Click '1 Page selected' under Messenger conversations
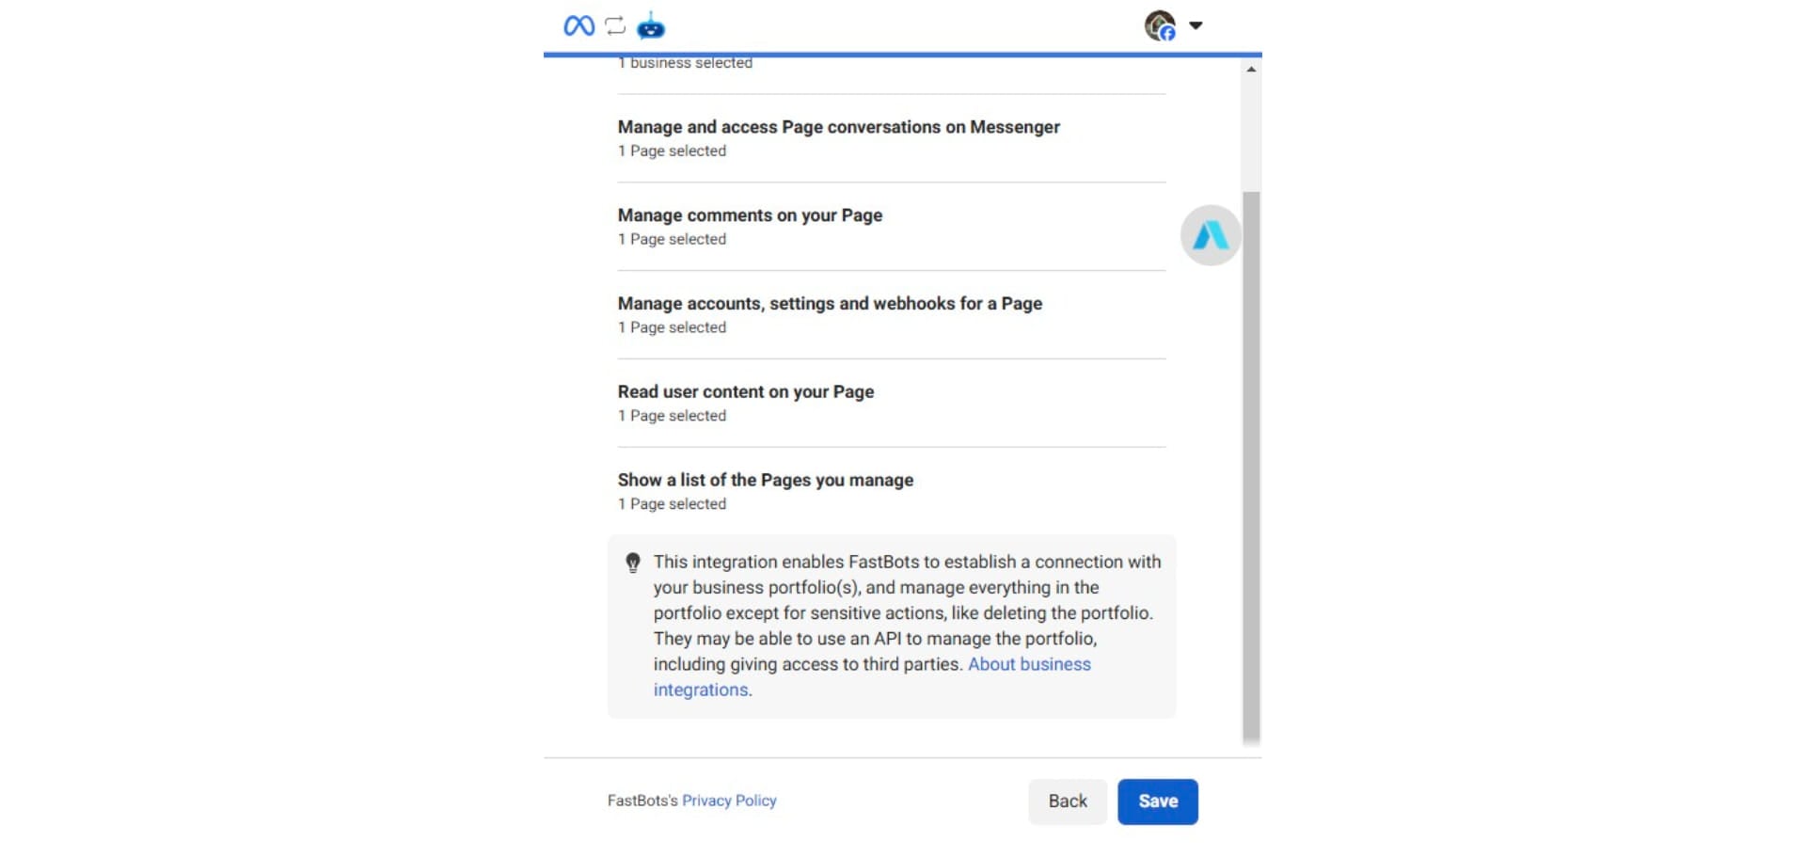 pos(672,151)
